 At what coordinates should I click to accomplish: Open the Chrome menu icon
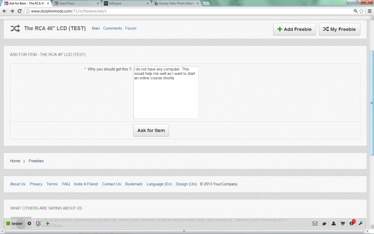click(x=369, y=11)
